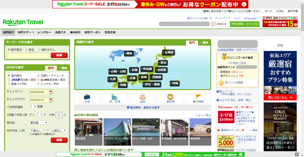
Task: Click the お知らせ notification icon
Action: click(213, 24)
